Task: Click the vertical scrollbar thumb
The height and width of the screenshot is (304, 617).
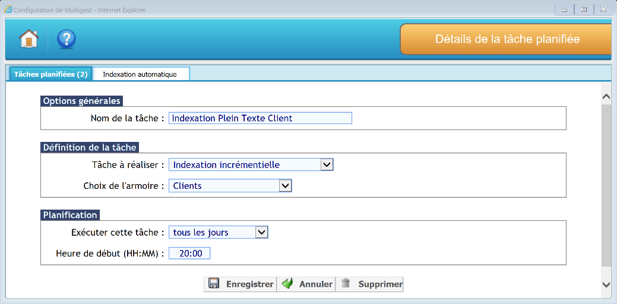Action: click(x=606, y=184)
